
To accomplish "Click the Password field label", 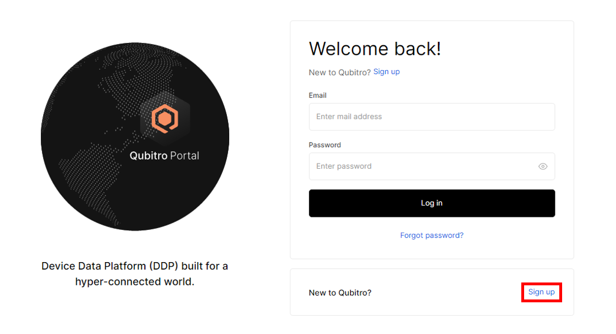I will click(x=325, y=145).
